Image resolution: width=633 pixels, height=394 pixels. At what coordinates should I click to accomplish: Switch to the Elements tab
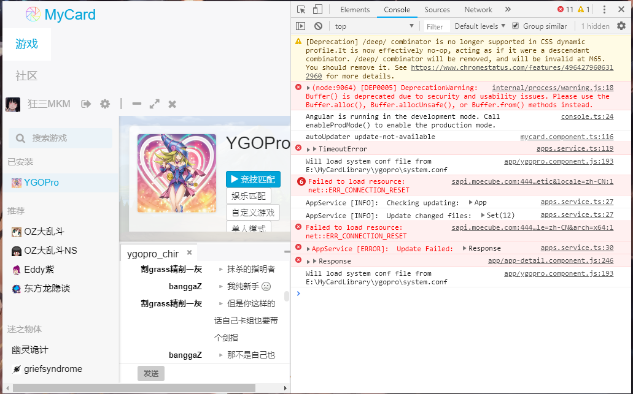point(355,10)
